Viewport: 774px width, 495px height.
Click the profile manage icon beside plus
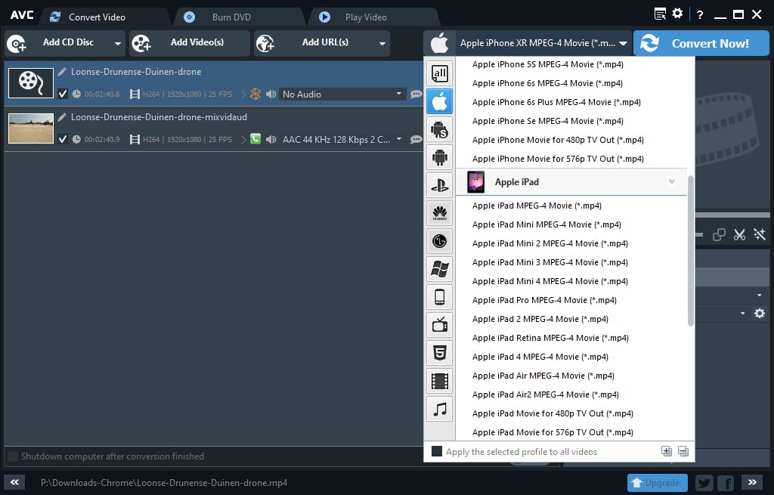point(683,451)
